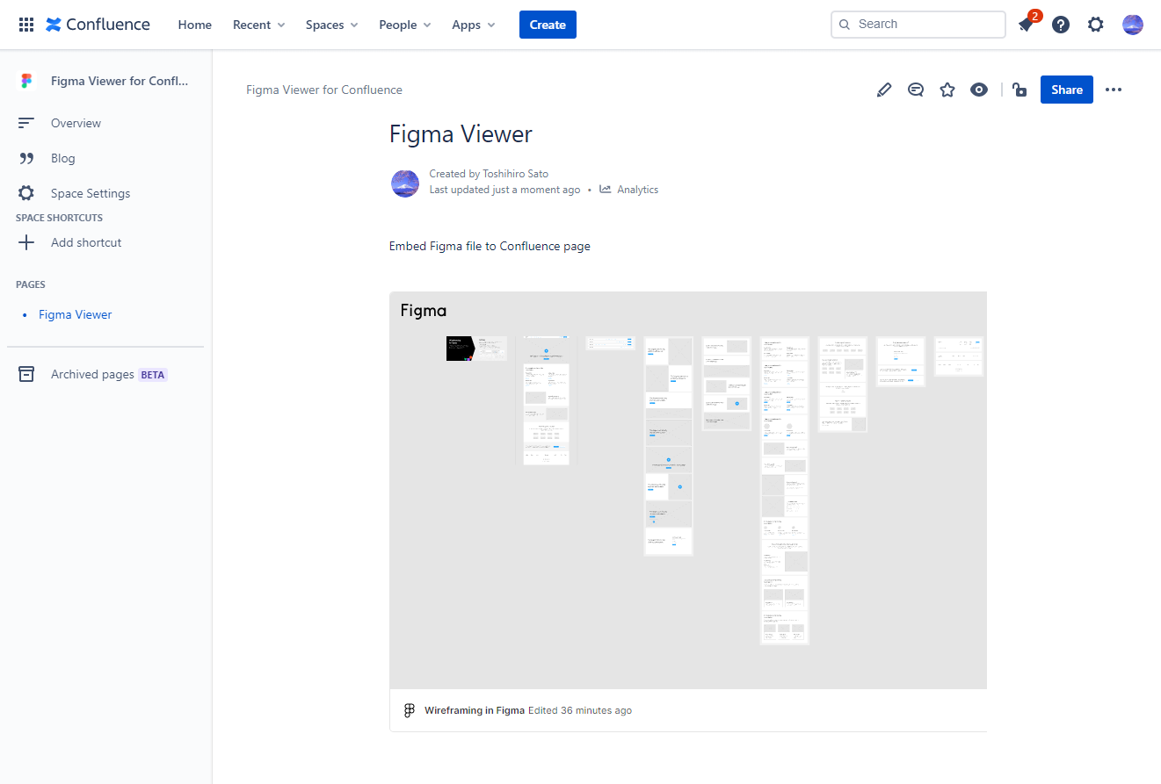Click the Analytics chart icon

click(x=606, y=189)
